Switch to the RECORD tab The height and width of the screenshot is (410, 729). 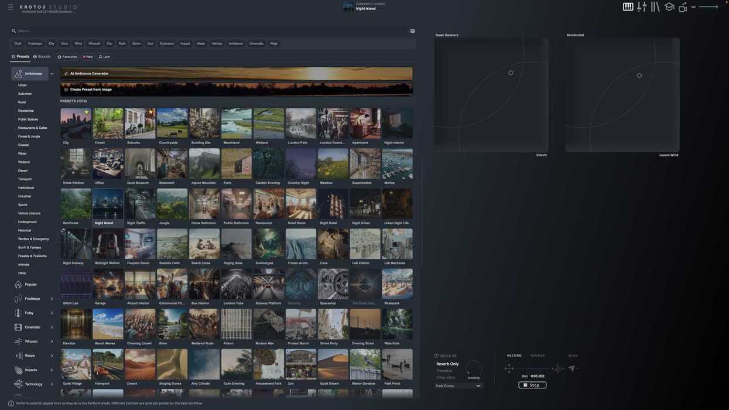pos(514,356)
